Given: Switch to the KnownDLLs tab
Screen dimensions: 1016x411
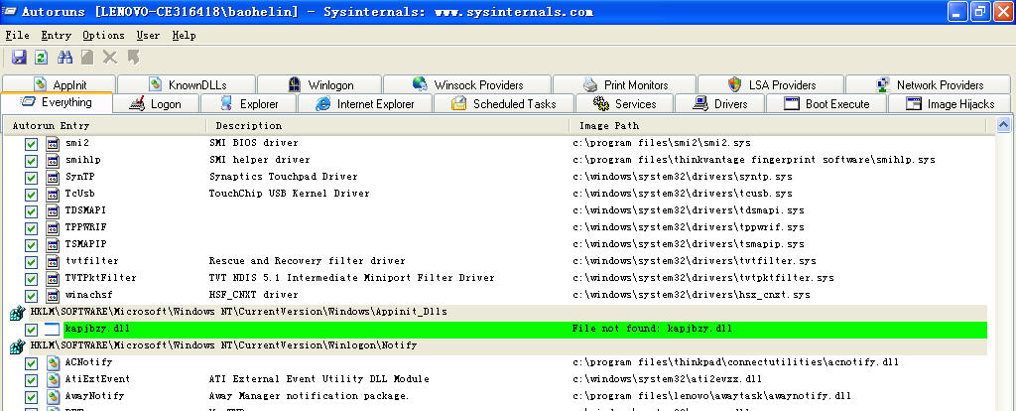Looking at the screenshot, I should (188, 85).
